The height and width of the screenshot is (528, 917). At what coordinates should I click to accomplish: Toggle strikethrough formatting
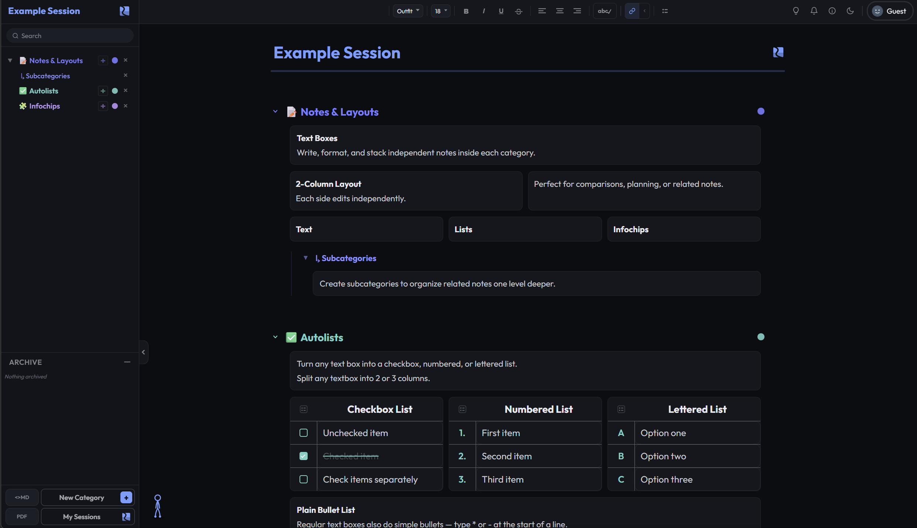[x=519, y=11]
